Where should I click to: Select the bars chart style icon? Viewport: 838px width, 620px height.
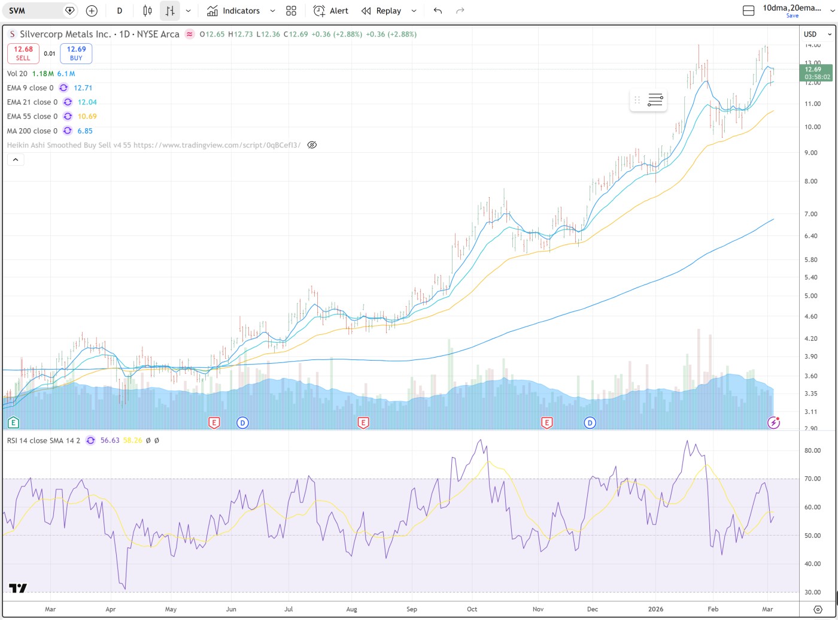pyautogui.click(x=170, y=11)
